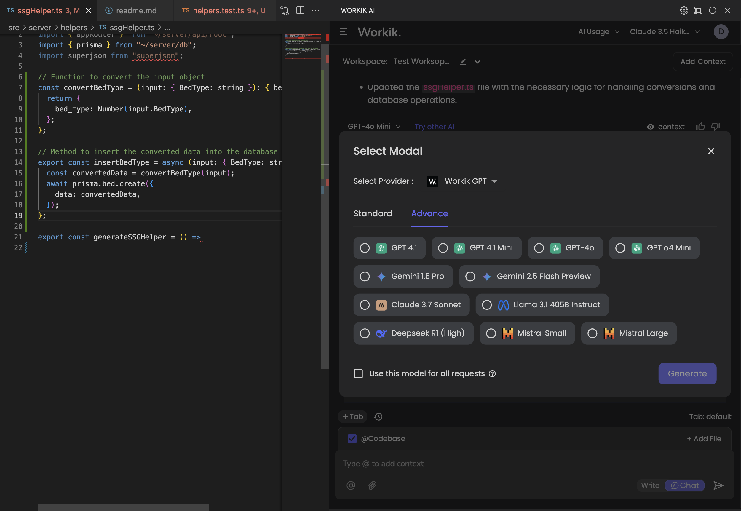Uncheck the @Codebase checkbox
The height and width of the screenshot is (511, 741).
pos(352,439)
